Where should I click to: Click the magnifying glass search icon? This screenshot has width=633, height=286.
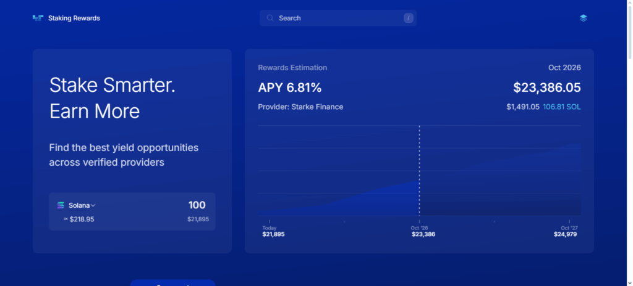270,18
